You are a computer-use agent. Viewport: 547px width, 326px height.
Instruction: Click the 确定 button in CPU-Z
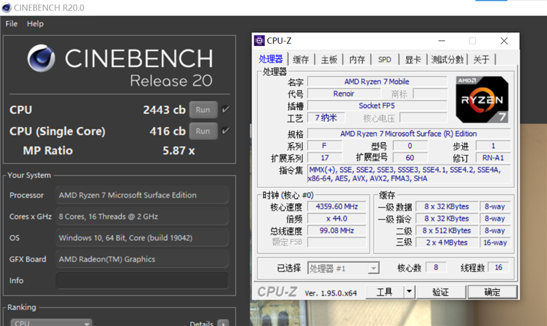[492, 292]
